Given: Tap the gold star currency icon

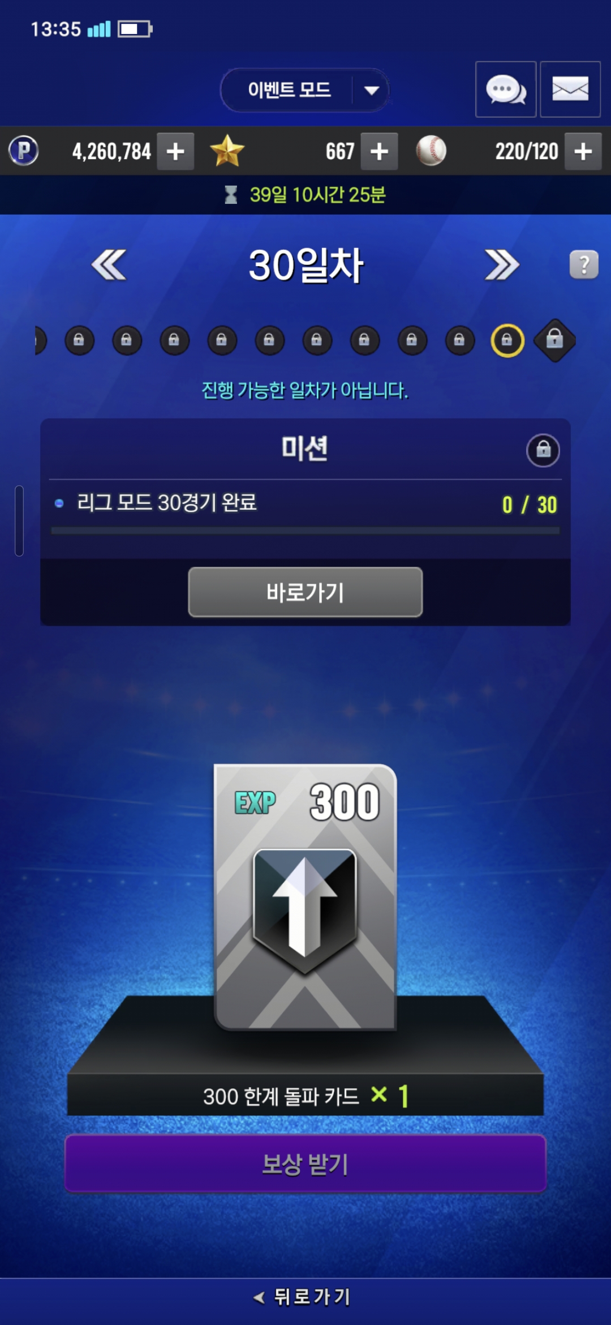Looking at the screenshot, I should [x=227, y=151].
